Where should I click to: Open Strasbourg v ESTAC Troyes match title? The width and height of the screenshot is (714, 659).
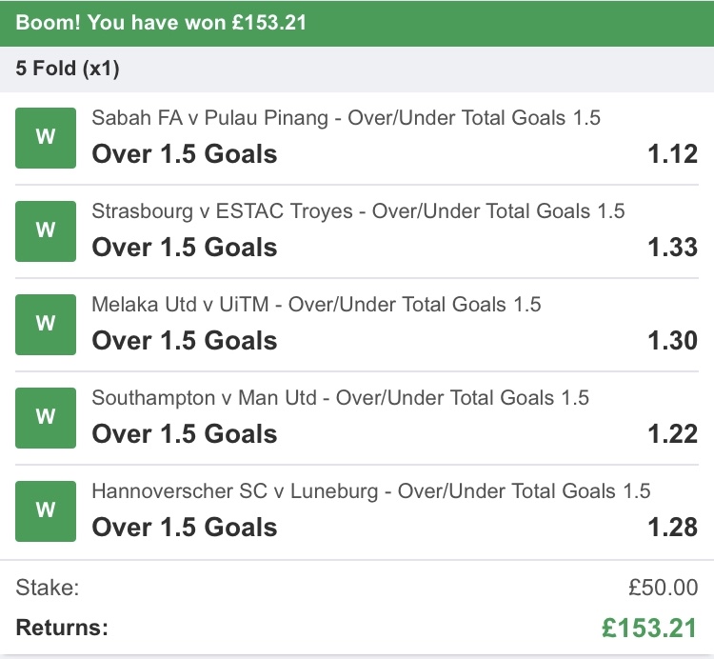click(x=358, y=211)
